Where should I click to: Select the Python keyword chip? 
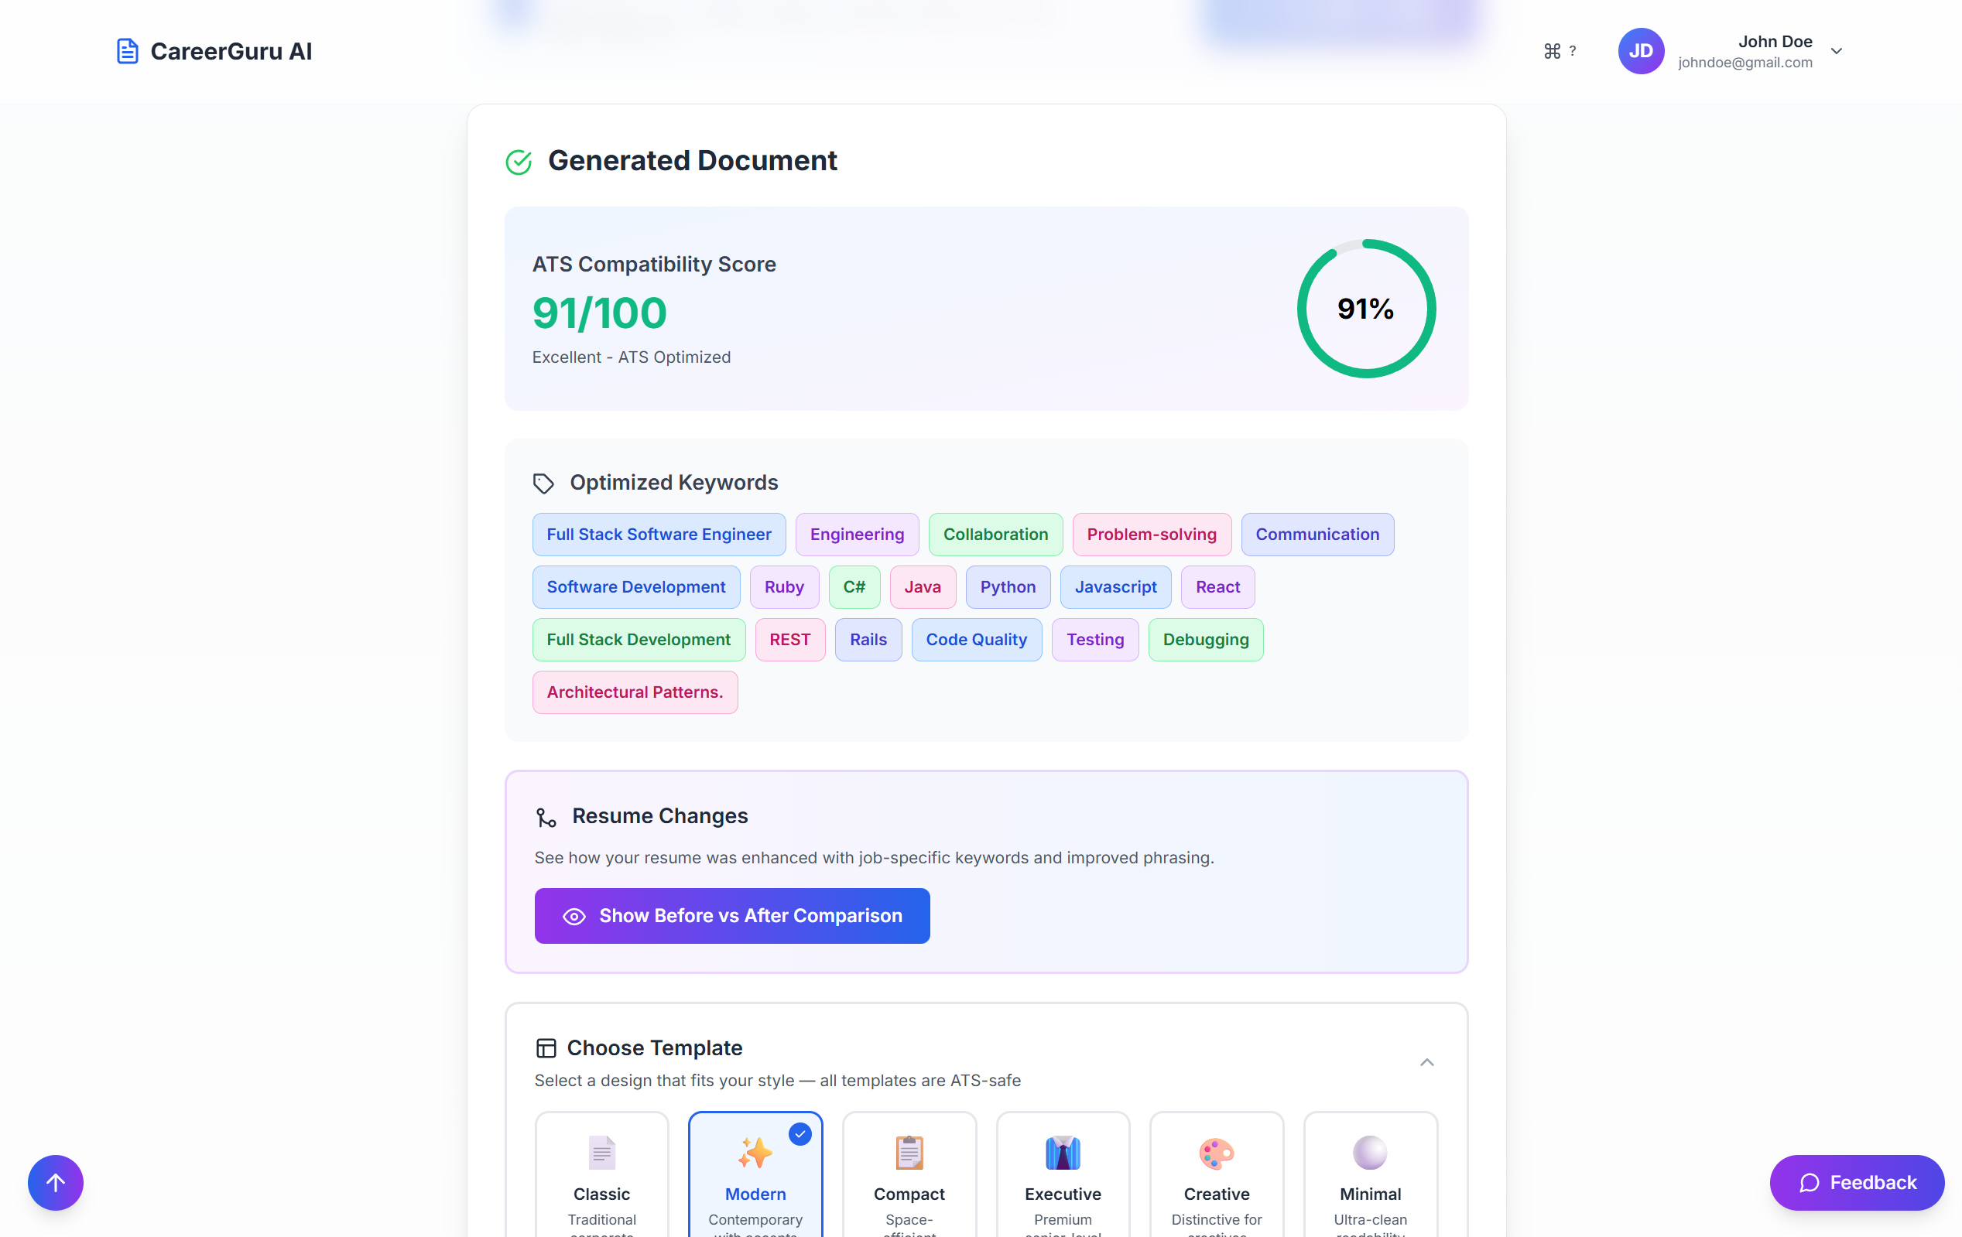[1008, 586]
